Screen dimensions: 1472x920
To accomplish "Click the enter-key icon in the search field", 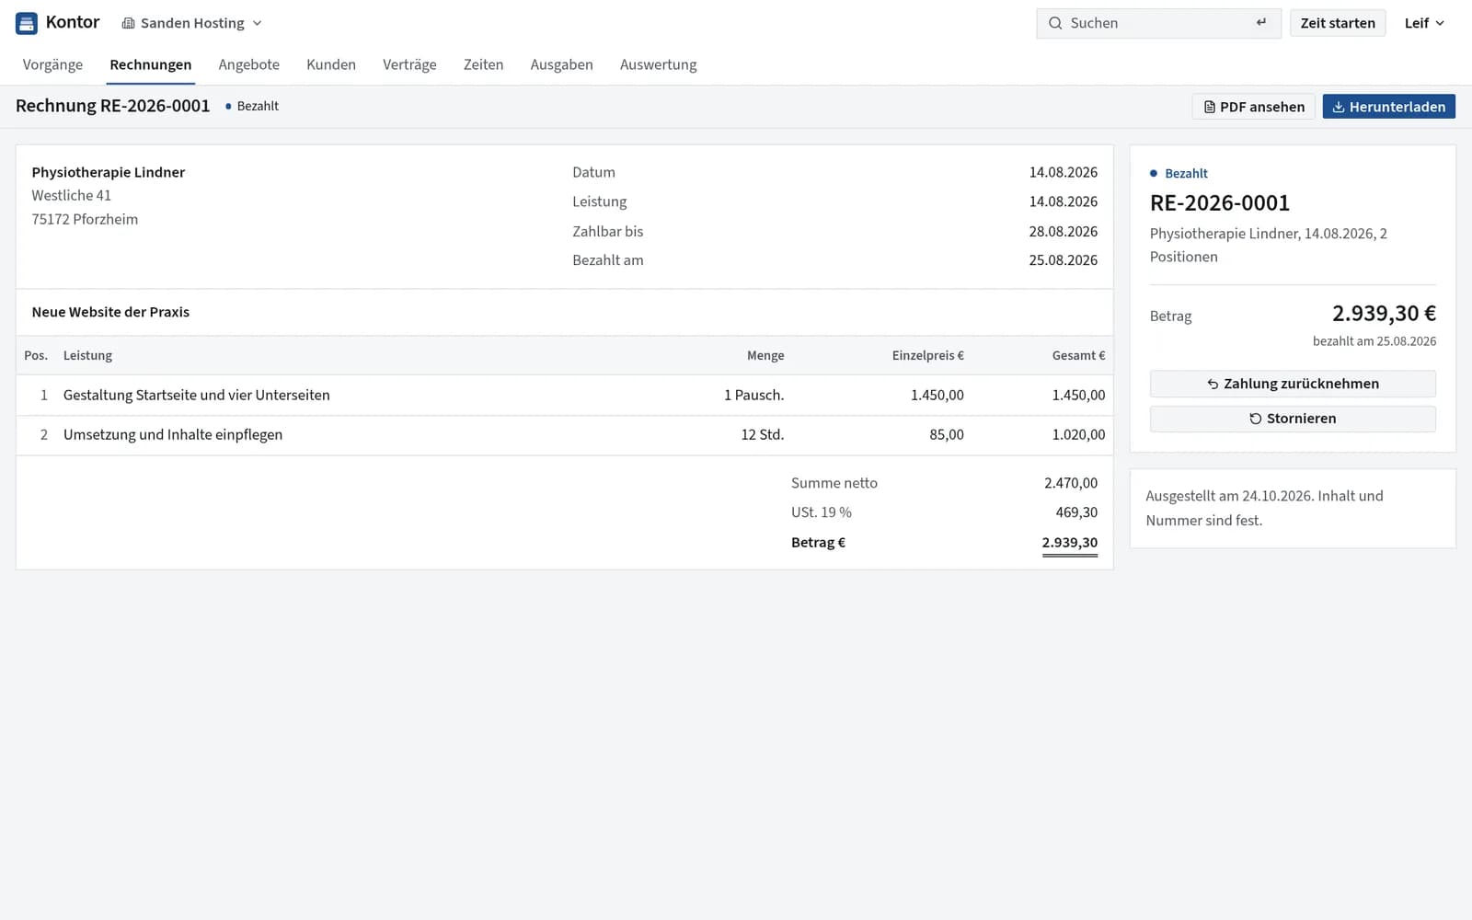I will coord(1261,23).
